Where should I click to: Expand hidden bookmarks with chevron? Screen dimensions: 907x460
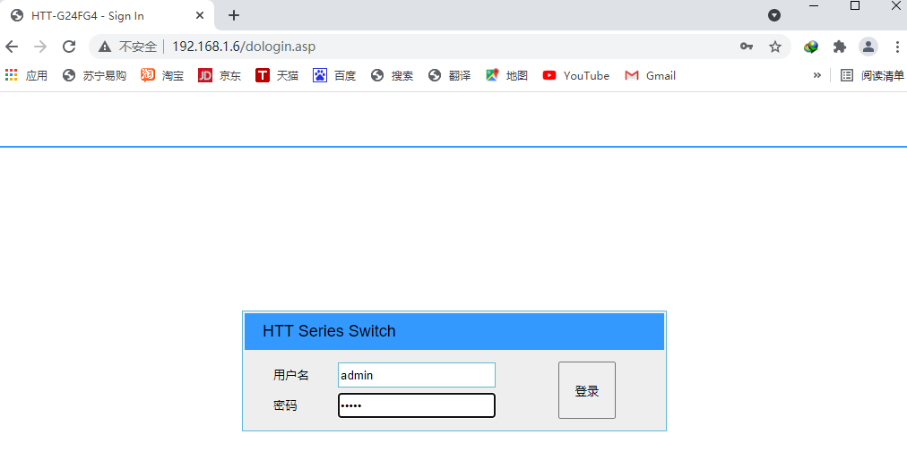(x=816, y=76)
